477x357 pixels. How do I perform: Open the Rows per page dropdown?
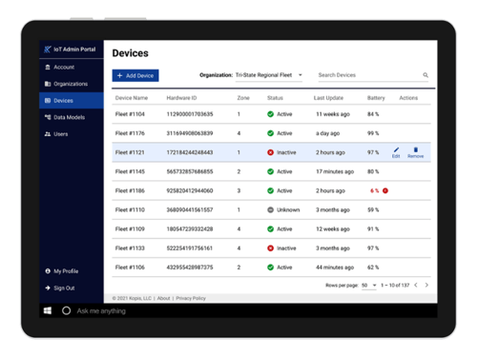(369, 286)
